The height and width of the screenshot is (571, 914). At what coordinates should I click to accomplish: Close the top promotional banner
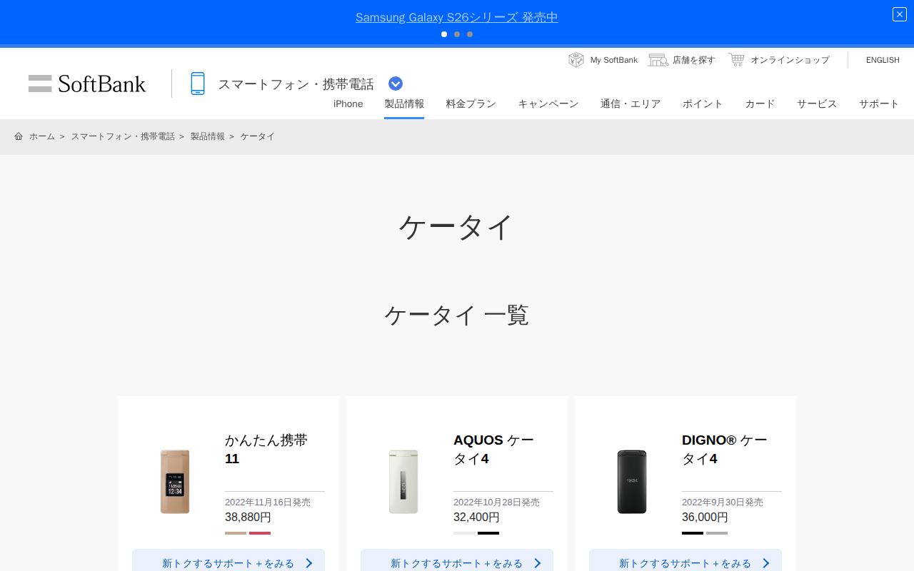tap(900, 14)
